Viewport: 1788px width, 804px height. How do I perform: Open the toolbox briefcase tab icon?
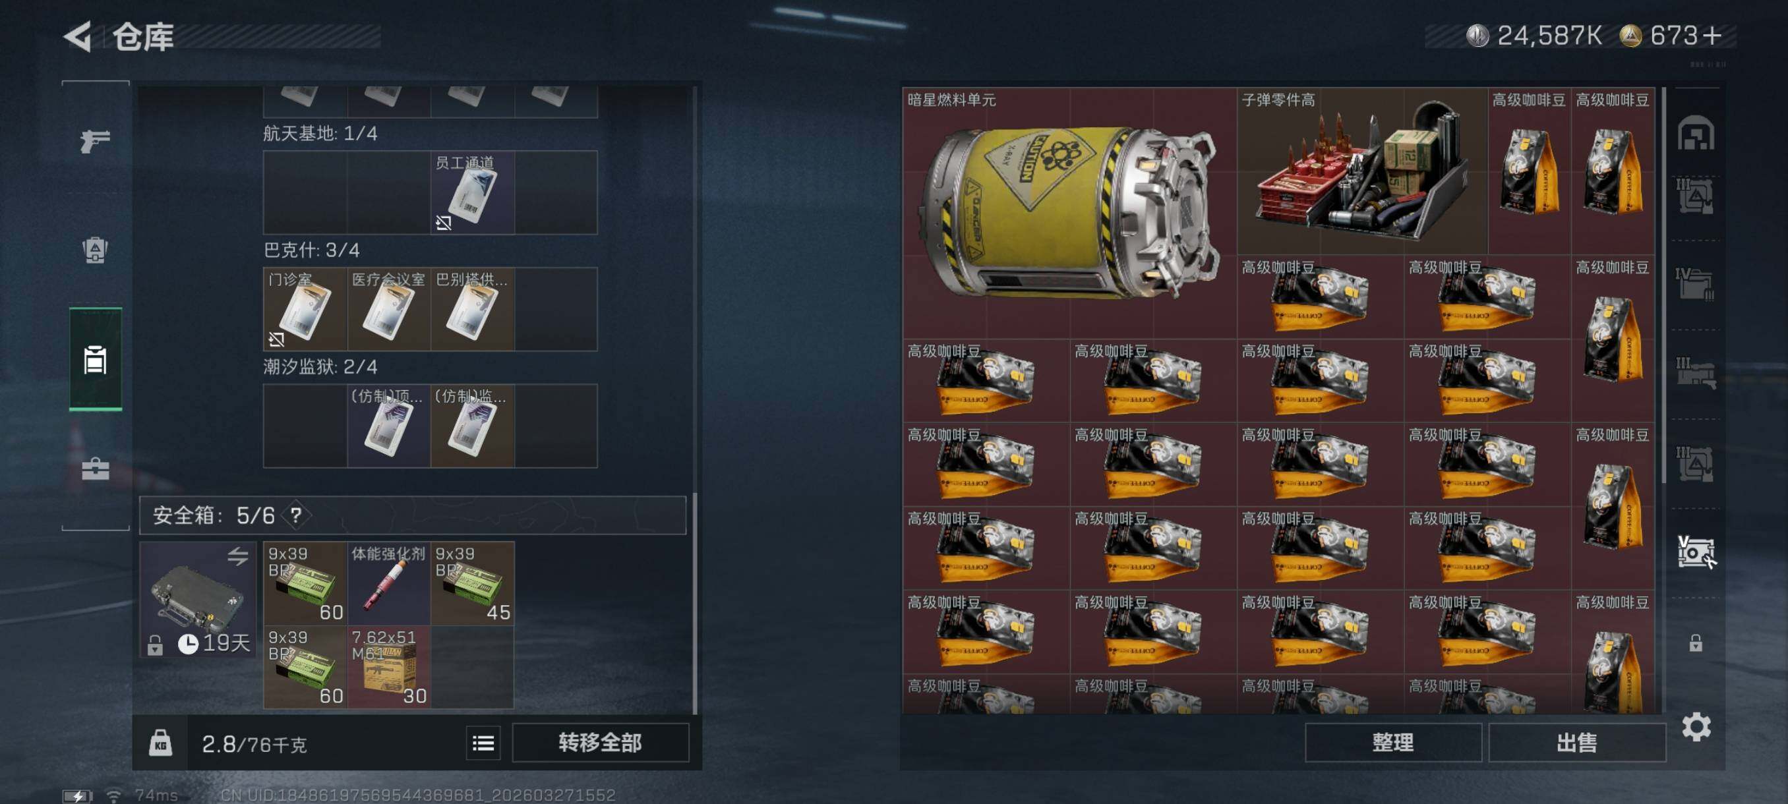[95, 469]
